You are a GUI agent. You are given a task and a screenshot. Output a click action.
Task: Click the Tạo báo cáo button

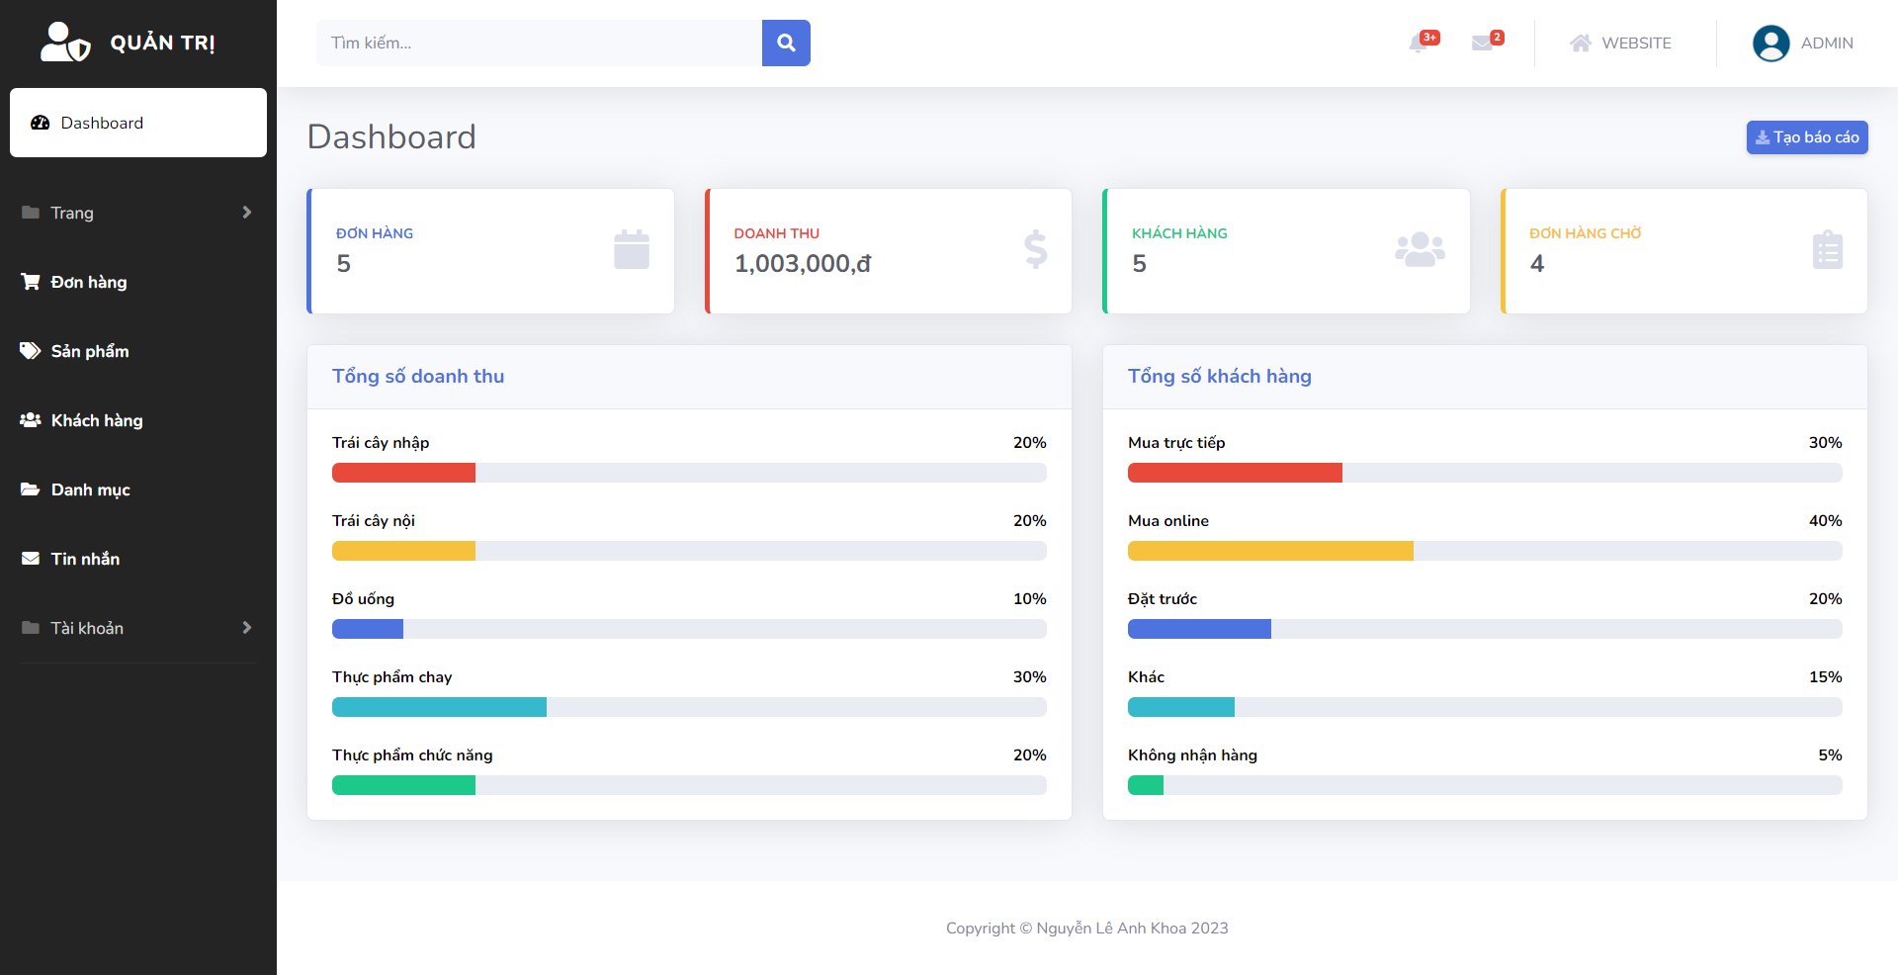pos(1807,137)
